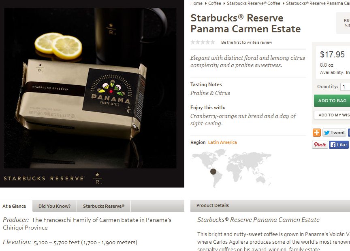This screenshot has height=251, width=350.
Task: Like the product on Facebook
Action: pyautogui.click(x=339, y=145)
